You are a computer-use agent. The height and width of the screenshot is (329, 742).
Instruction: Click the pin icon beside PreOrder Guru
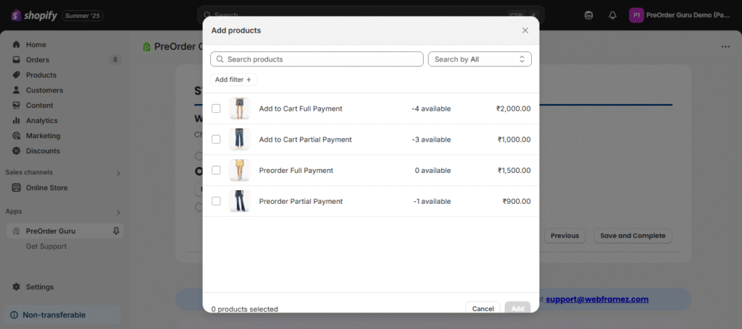click(117, 231)
